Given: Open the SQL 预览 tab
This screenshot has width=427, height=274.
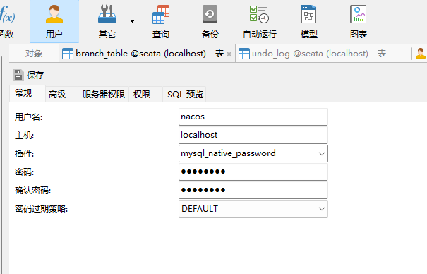Looking at the screenshot, I should [185, 94].
